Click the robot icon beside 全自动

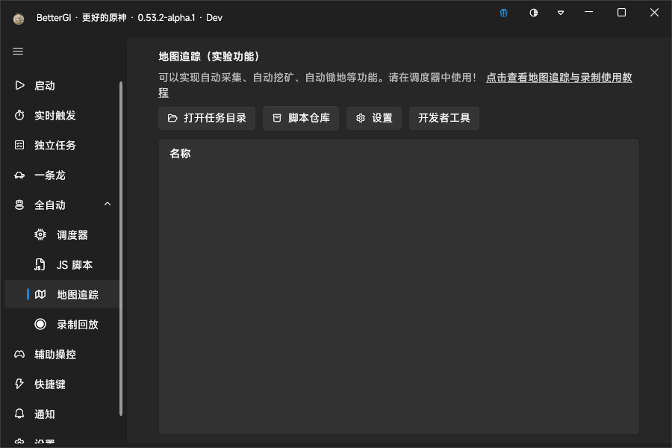[19, 205]
